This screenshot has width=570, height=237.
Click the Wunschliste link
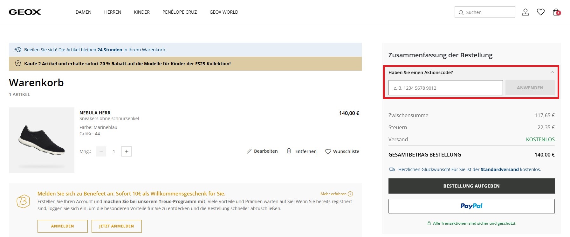click(346, 151)
